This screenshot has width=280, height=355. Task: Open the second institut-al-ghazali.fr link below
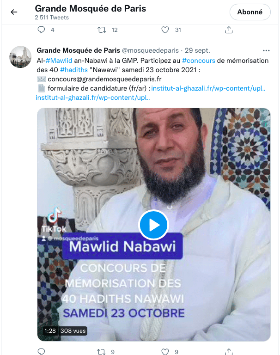pyautogui.click(x=93, y=98)
